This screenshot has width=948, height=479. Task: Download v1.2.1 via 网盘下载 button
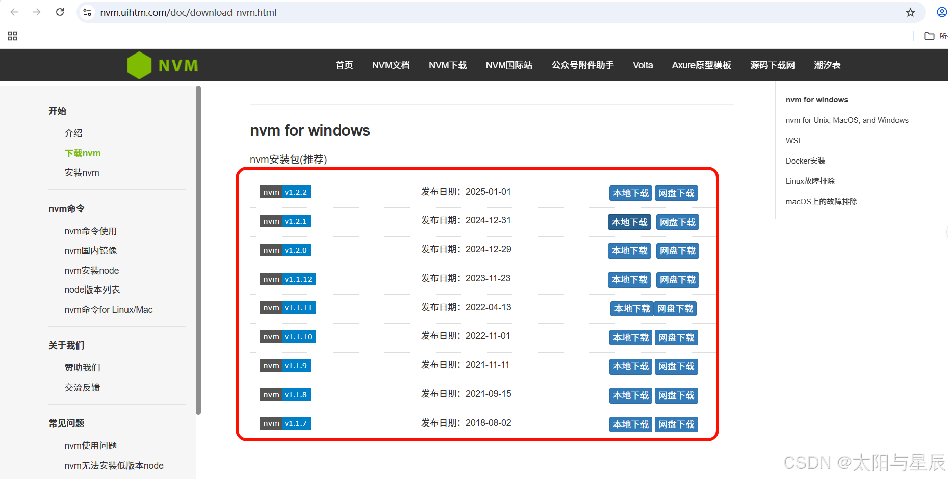pyautogui.click(x=677, y=222)
